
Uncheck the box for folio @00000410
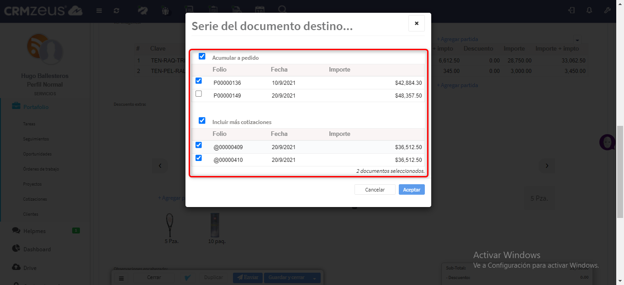click(199, 158)
